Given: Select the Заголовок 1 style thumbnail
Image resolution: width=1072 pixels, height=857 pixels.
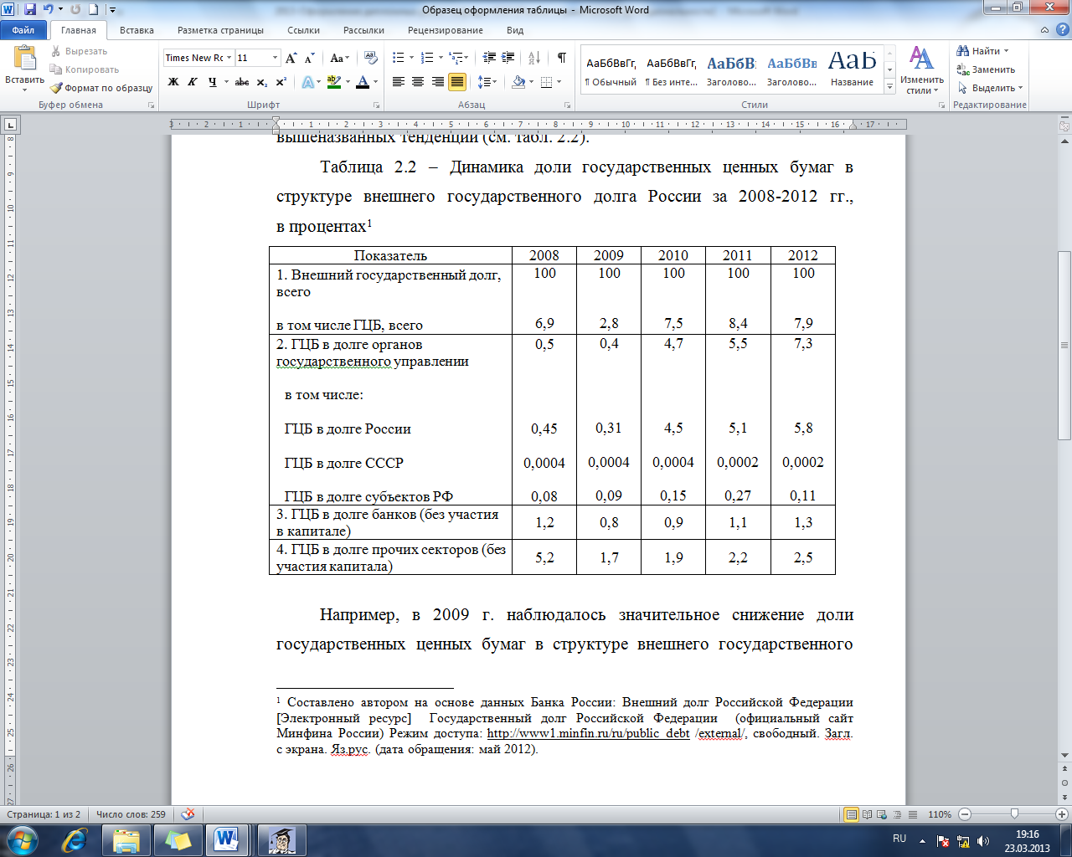Looking at the screenshot, I should coord(731,70).
